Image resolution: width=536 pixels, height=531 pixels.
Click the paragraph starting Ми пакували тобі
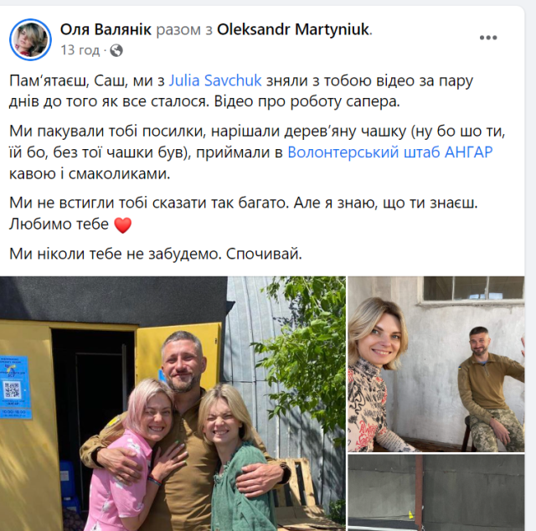pos(257,152)
